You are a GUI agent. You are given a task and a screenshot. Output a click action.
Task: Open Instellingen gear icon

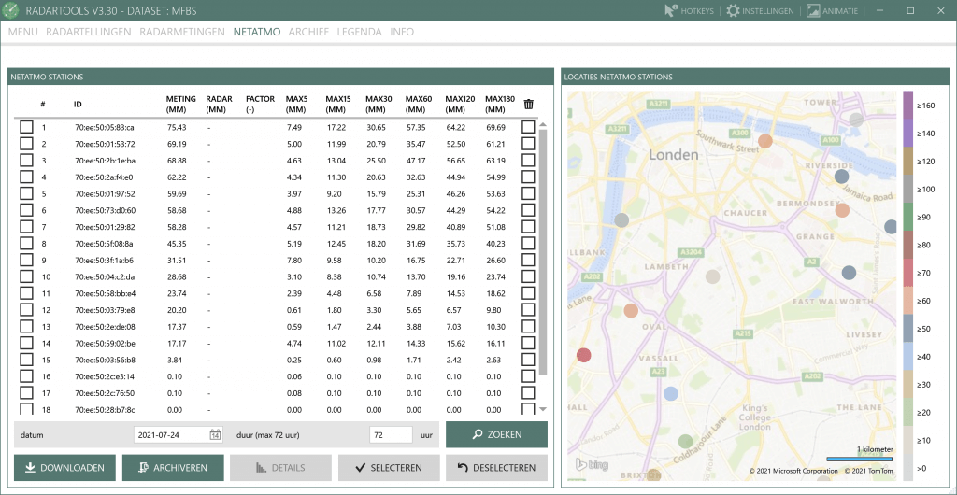[733, 10]
